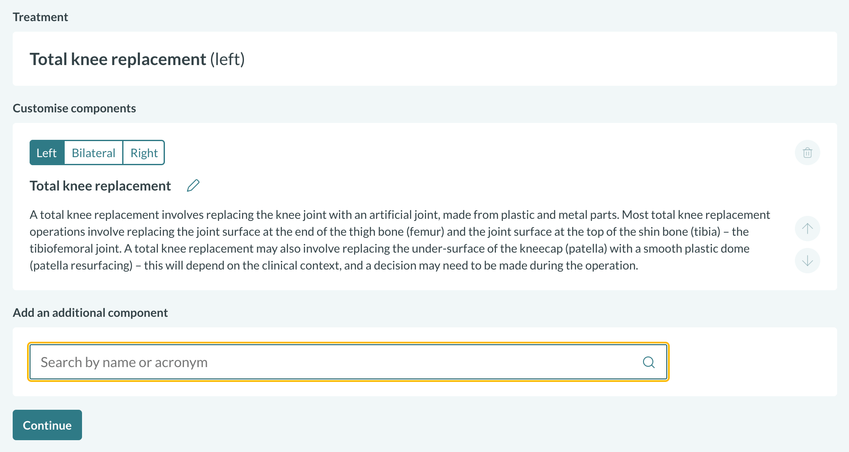849x452 pixels.
Task: Move component down with arrow
Action: pos(807,261)
